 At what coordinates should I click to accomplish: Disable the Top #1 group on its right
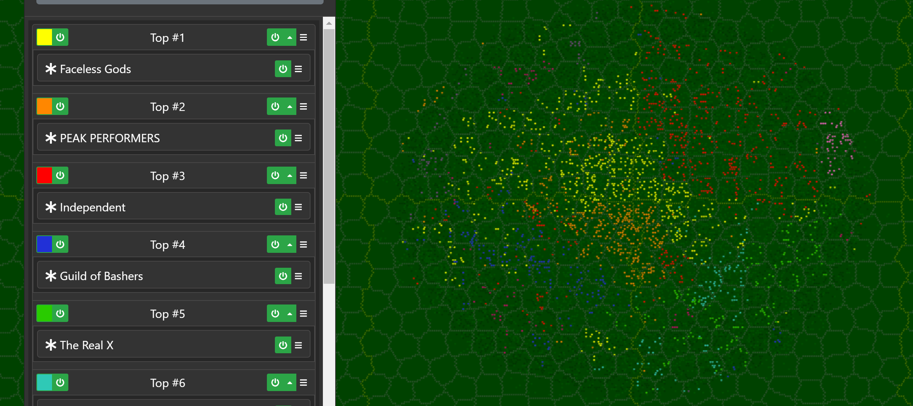275,37
